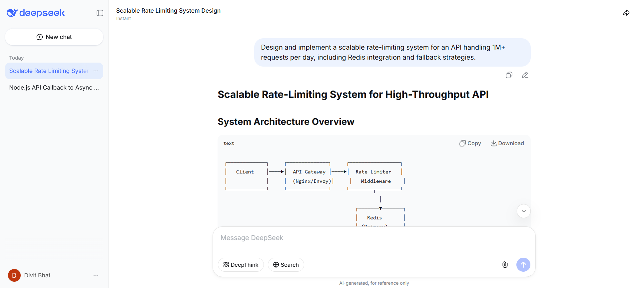
Task: Jump to bottom with the down chevron
Action: (524, 211)
